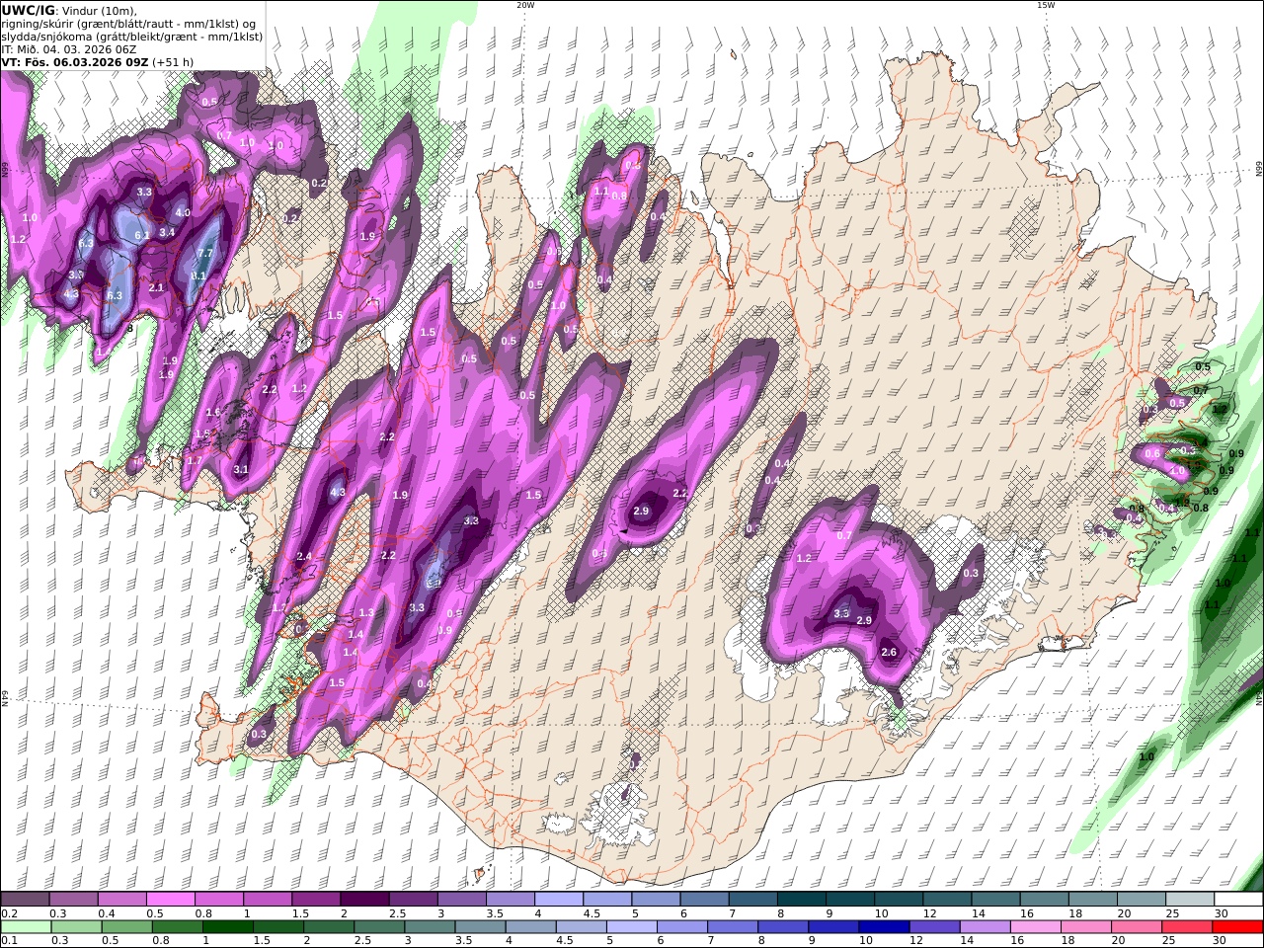Click the '15W' longitude label
This screenshot has height=948, width=1264.
[x=1046, y=5]
